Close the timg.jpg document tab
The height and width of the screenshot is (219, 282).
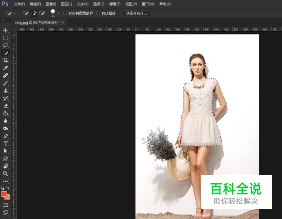63,23
